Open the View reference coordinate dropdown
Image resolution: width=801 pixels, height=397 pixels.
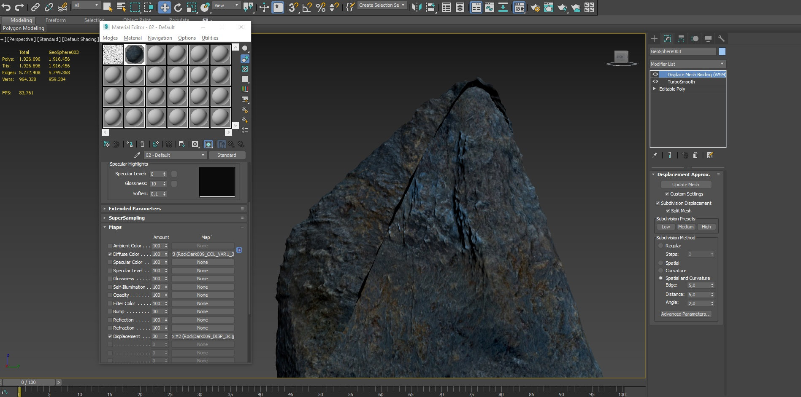[226, 5]
